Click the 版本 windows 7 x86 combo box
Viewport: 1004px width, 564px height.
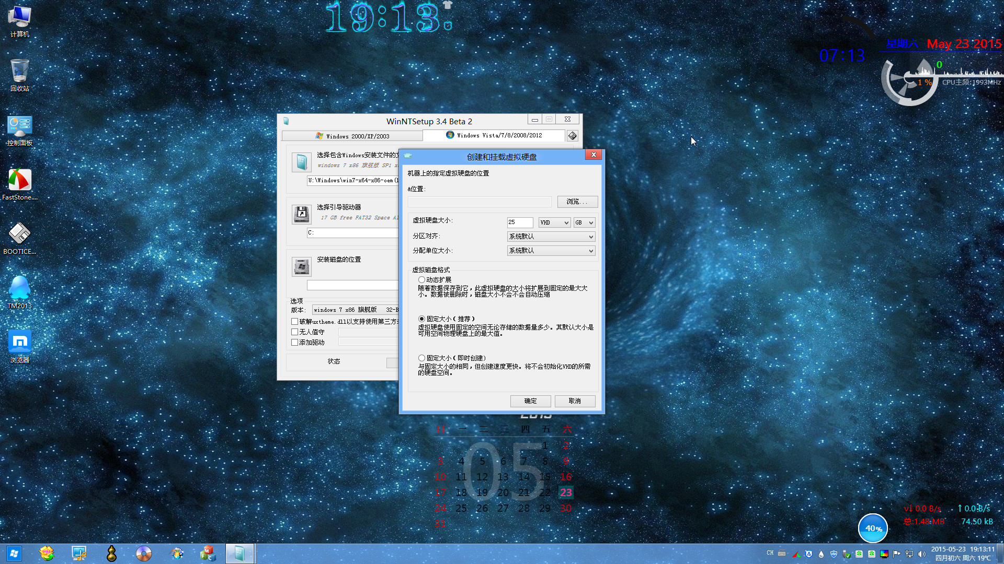(x=356, y=310)
